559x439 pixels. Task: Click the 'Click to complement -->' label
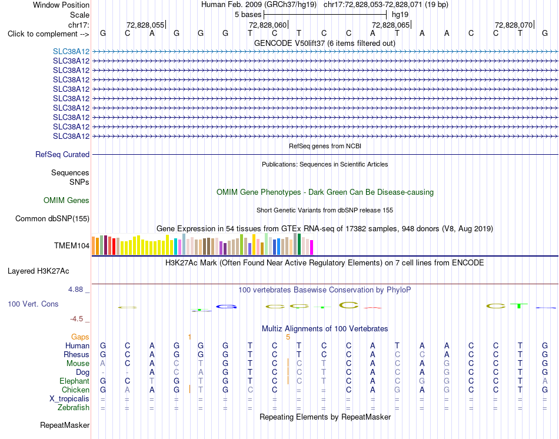(48, 34)
